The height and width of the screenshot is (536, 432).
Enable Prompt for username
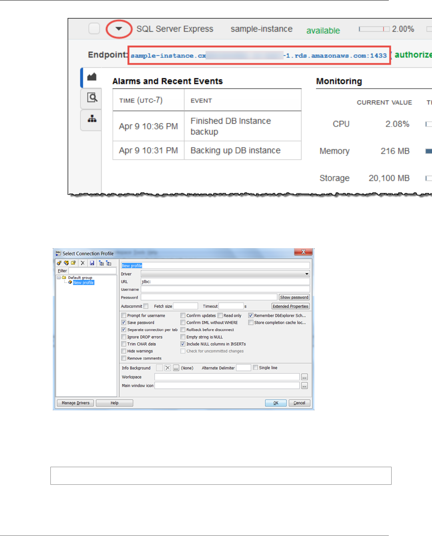124,315
